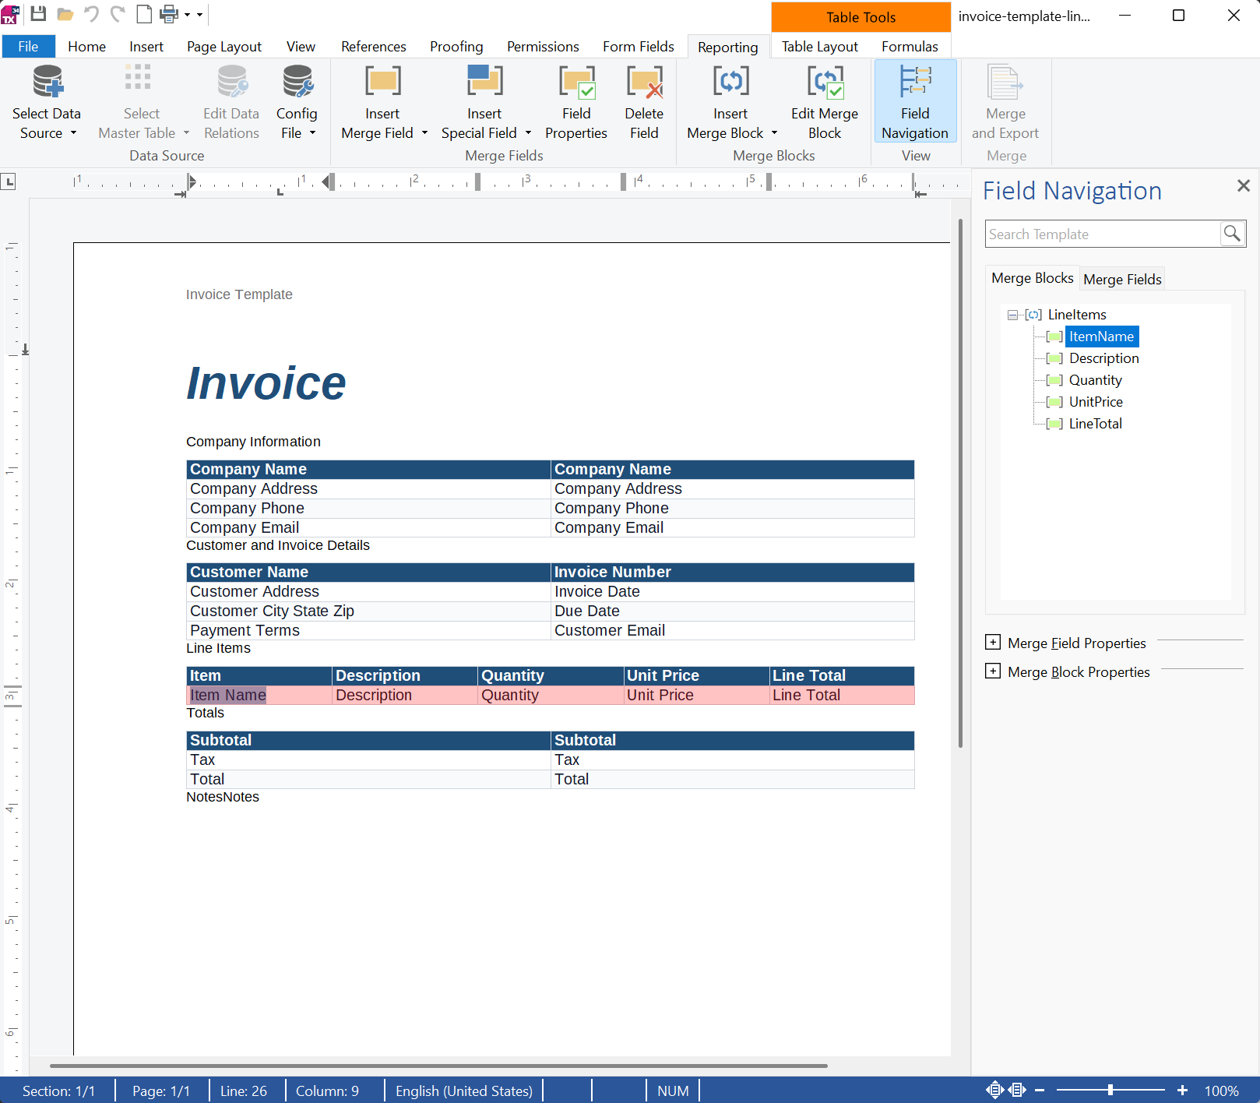1260x1103 pixels.
Task: Switch to the Merge Fields panel tab
Action: pyautogui.click(x=1122, y=279)
